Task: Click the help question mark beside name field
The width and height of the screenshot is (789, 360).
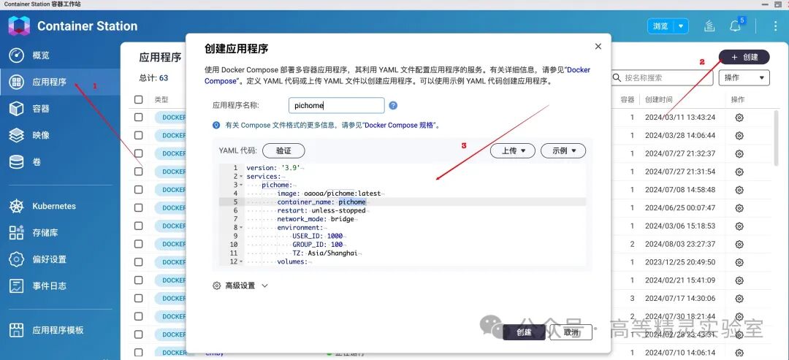Action: point(394,106)
